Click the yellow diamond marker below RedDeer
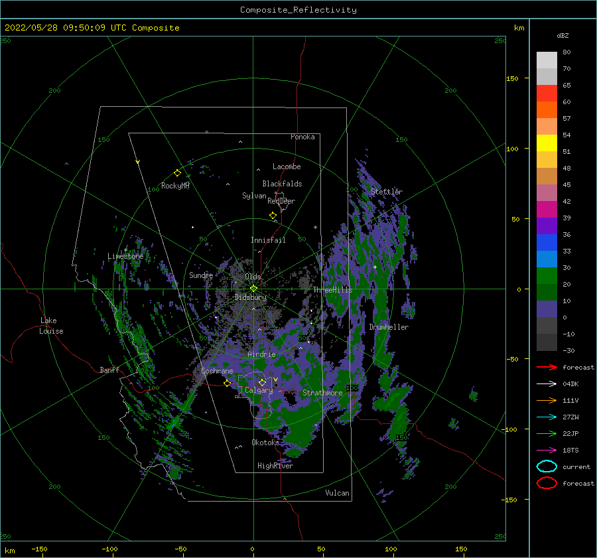597x558 pixels. [273, 216]
